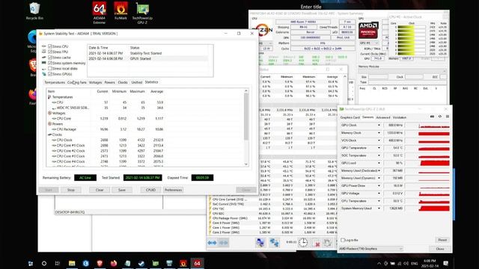Image resolution: width=479 pixels, height=269 pixels.
Task: Click Save button in stability test
Action: coord(122,190)
